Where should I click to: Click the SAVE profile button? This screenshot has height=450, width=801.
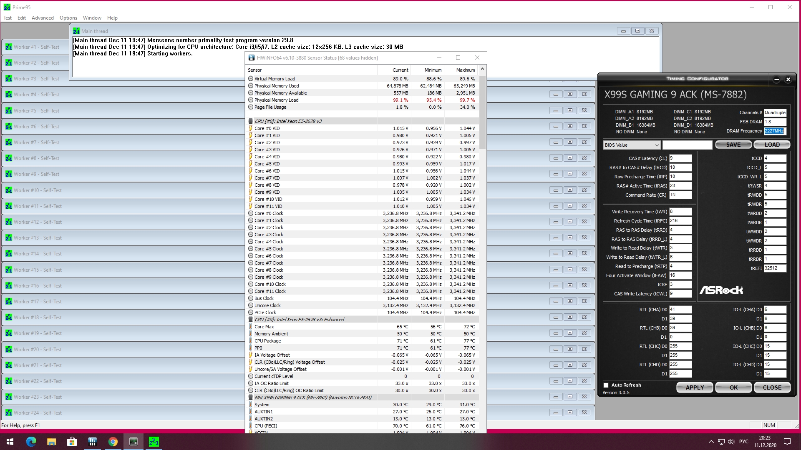coord(733,145)
